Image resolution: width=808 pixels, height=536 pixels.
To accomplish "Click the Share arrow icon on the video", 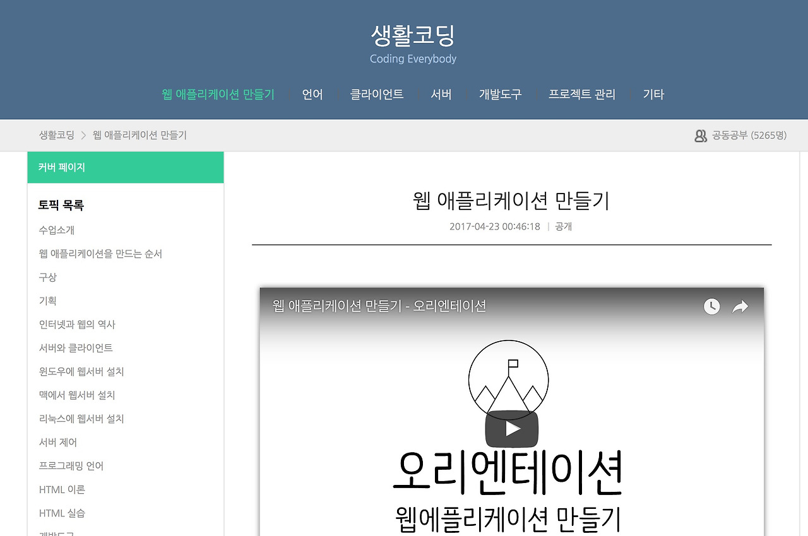I will point(739,306).
